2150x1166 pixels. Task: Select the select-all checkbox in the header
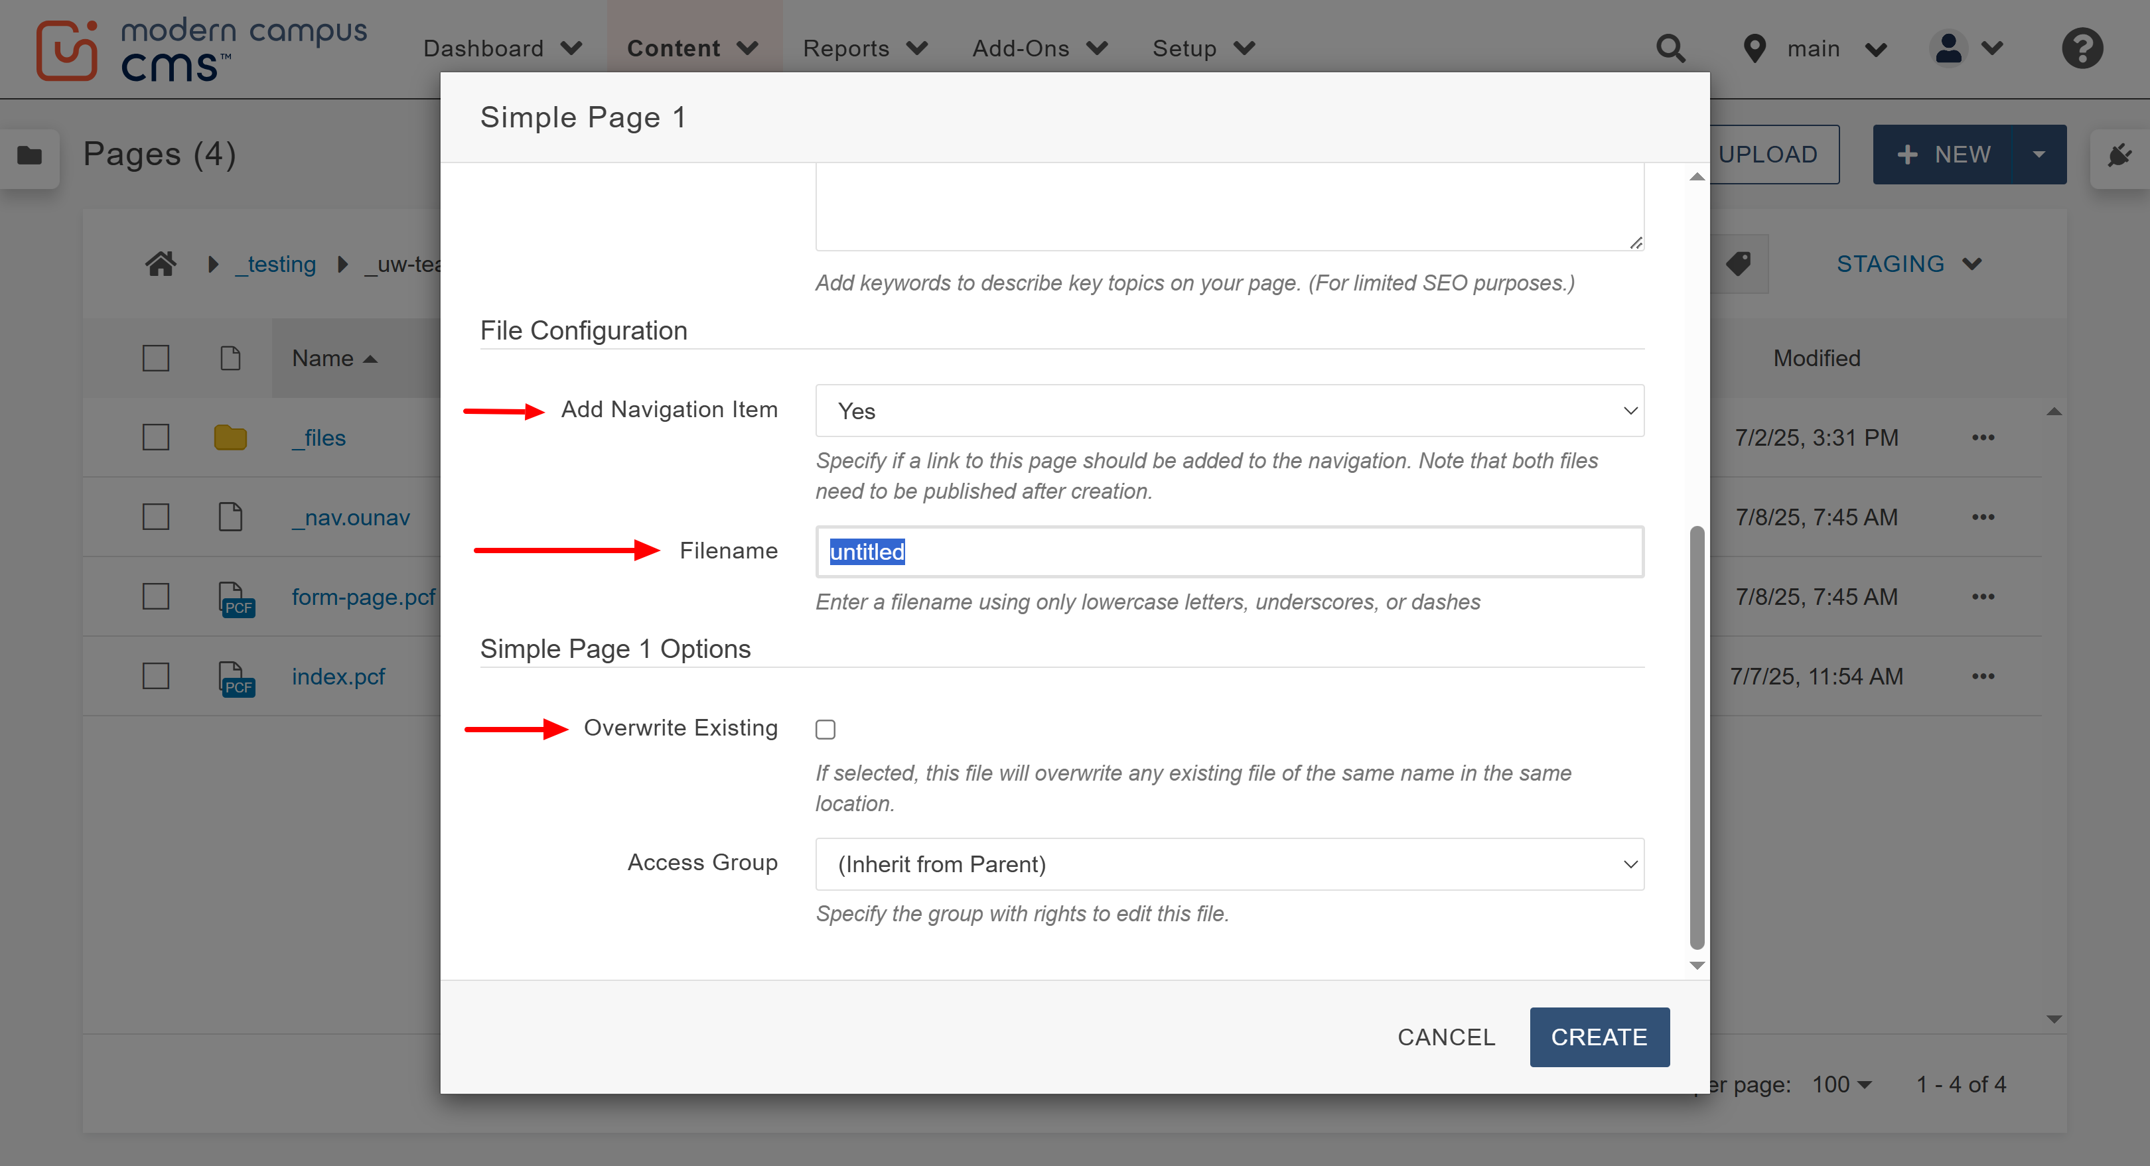[x=155, y=357]
